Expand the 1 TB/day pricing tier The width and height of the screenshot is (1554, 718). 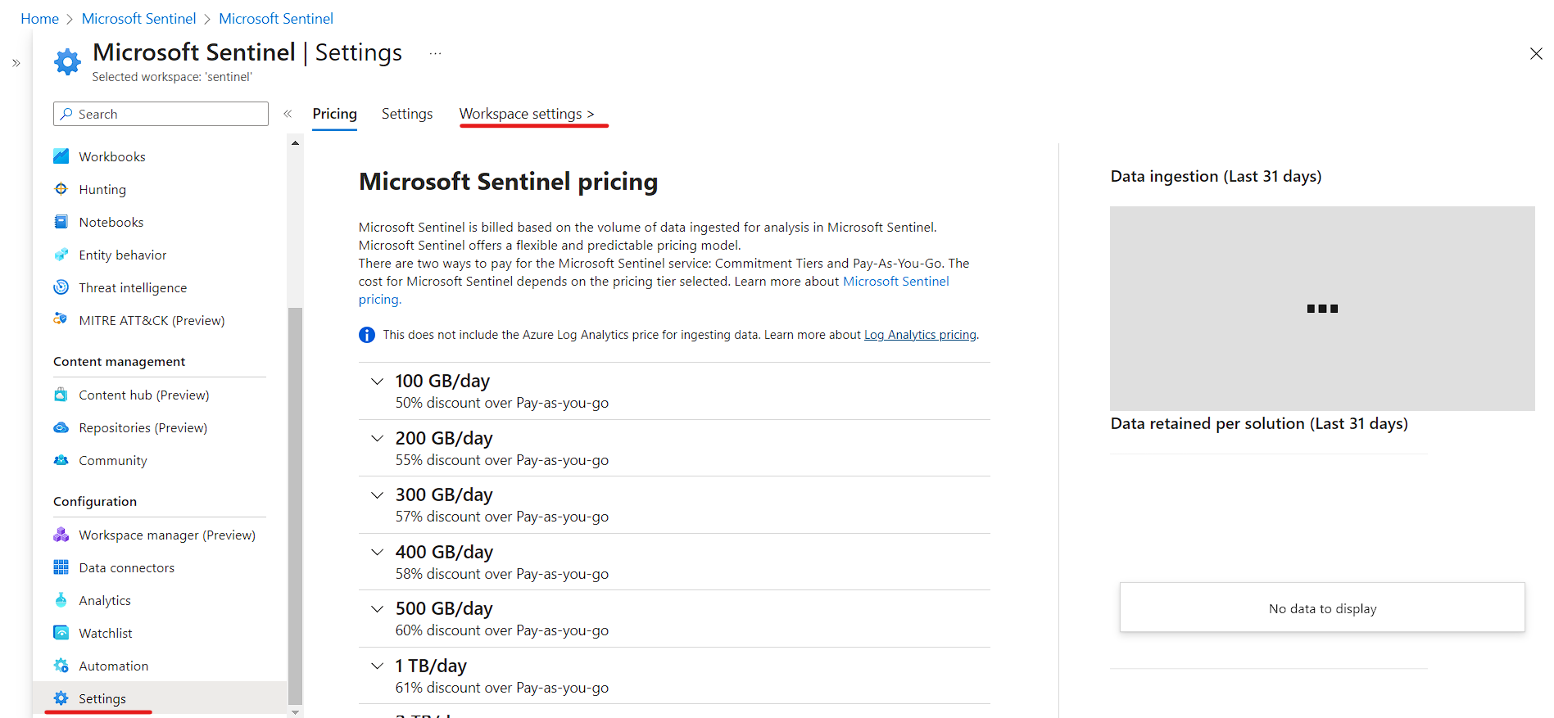pyautogui.click(x=377, y=666)
